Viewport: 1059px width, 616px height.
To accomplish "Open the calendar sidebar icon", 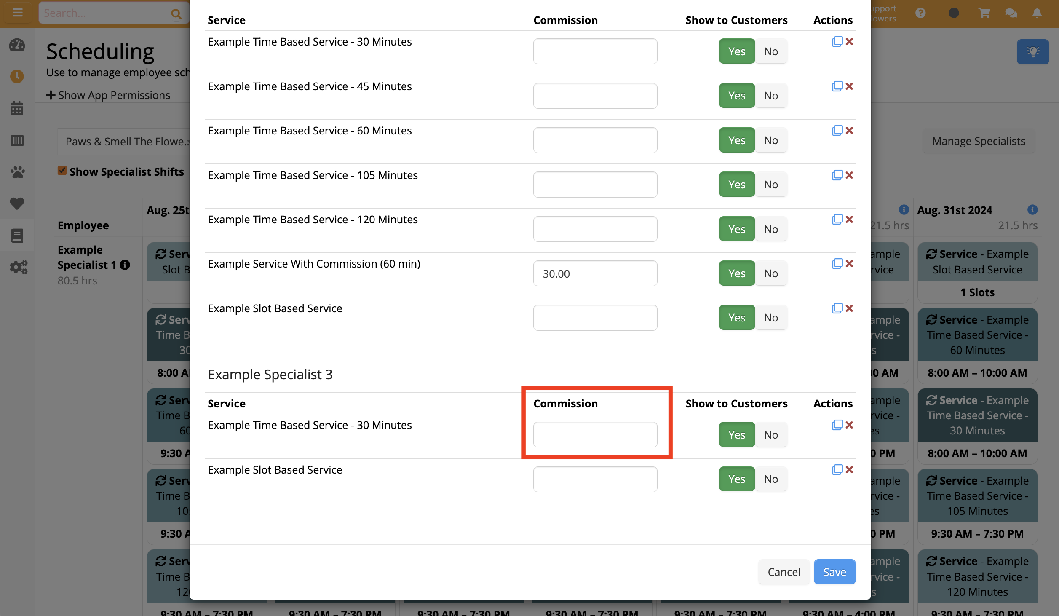I will 17,108.
